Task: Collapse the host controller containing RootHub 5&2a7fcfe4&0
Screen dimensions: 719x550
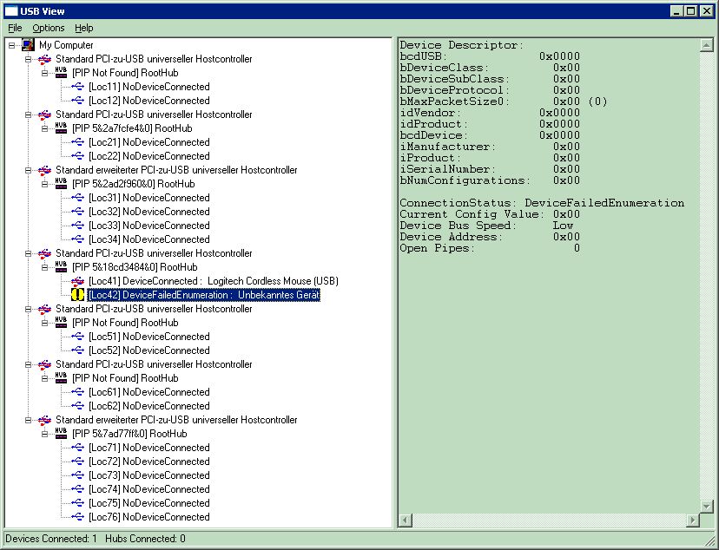Action: 28,115
